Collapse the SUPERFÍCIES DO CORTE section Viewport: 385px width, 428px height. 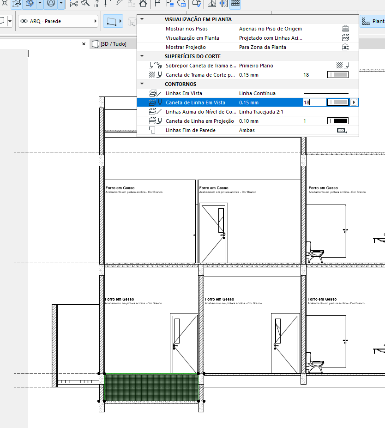(142, 56)
